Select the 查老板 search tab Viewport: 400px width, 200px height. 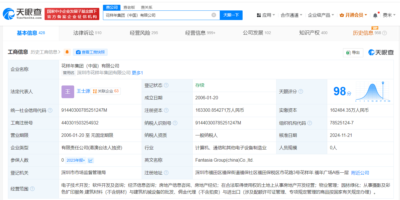tap(129, 7)
